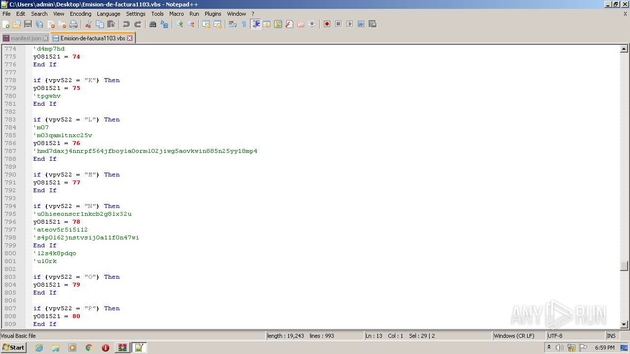Launch Internet Explorer from the taskbar
Screen dimensions: 630x354
point(39,348)
